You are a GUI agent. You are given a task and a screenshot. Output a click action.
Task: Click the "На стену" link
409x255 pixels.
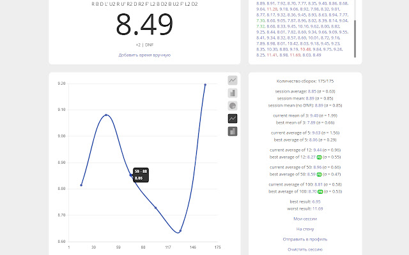pyautogui.click(x=305, y=229)
